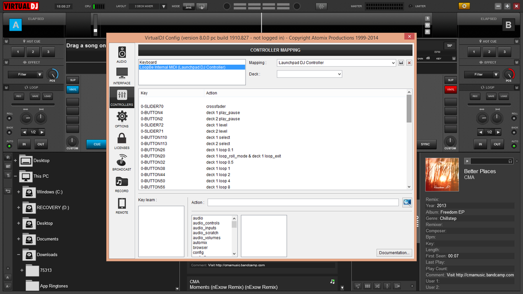Click the deck B badge
Viewport: 523px width, 294px height.
[x=508, y=25]
